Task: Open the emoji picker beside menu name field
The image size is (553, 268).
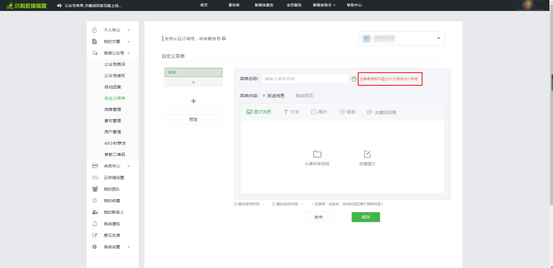Action: (354, 79)
